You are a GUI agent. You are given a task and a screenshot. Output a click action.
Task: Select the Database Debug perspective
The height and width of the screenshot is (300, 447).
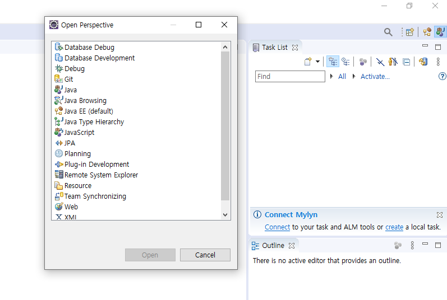(x=84, y=47)
